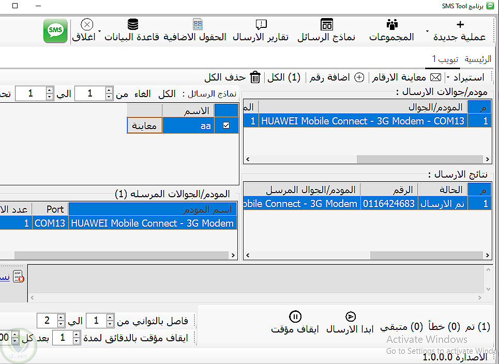Click المودم/الجوال المرسل column header

pos(301,189)
